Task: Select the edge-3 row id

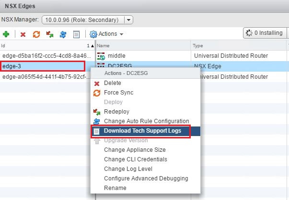Action: [12, 66]
